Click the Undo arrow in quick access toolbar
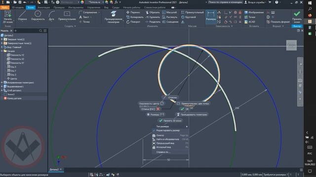The image size is (316, 177). coord(25,2)
